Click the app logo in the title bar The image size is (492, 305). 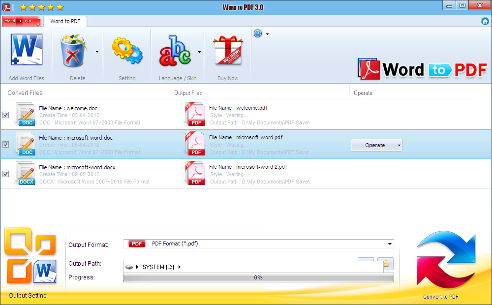click(6, 7)
